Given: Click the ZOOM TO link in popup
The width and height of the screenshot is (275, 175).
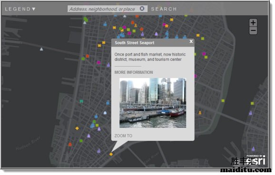Looking at the screenshot, I should tap(123, 136).
